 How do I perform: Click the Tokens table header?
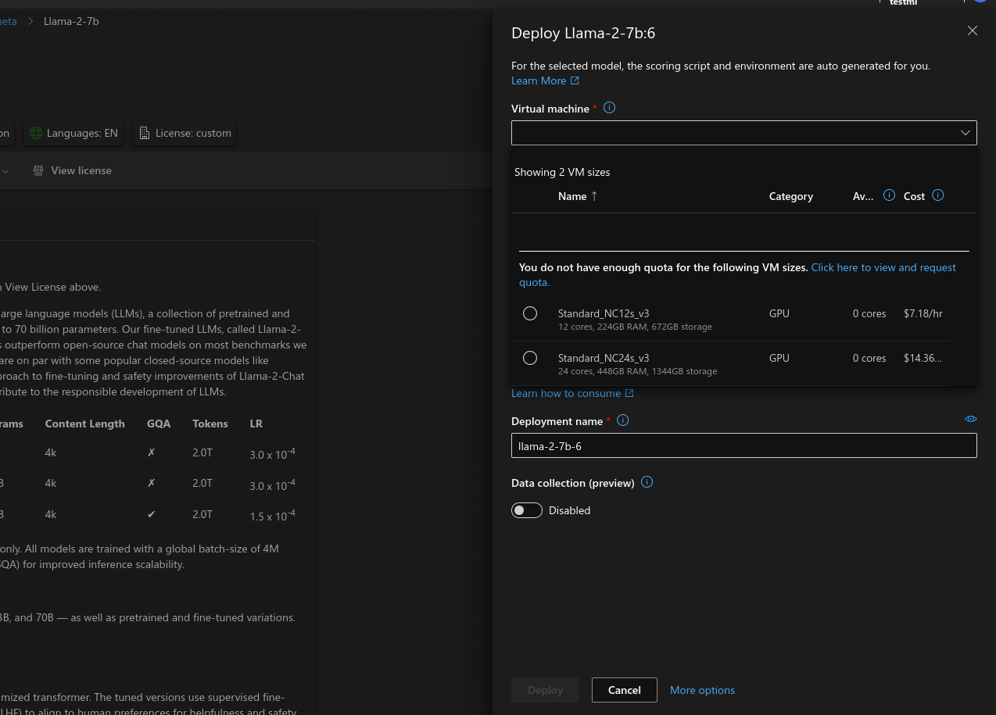coord(210,424)
